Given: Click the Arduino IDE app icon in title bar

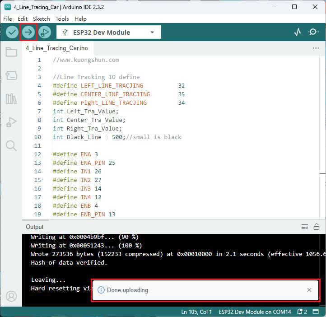Looking at the screenshot, I should point(8,7).
